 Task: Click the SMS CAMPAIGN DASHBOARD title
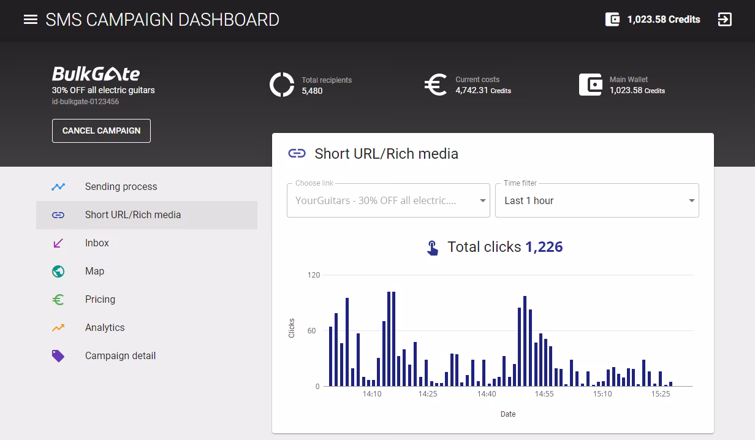tap(162, 20)
